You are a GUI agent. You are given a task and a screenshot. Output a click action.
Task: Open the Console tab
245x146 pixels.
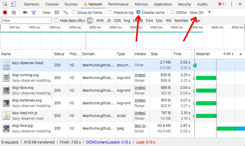[52, 4]
